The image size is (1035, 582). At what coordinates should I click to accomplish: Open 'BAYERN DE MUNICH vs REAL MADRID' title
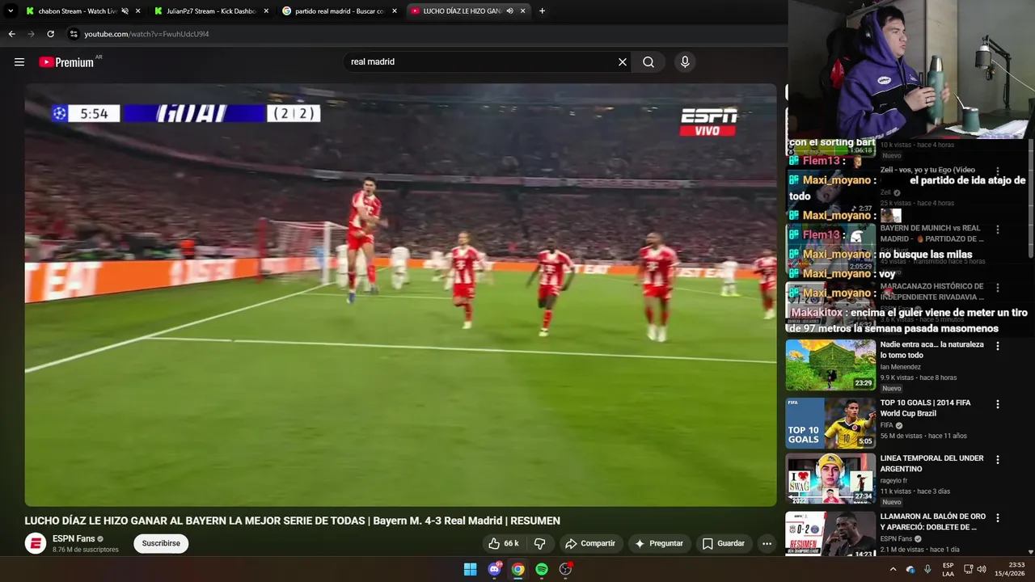click(x=931, y=234)
